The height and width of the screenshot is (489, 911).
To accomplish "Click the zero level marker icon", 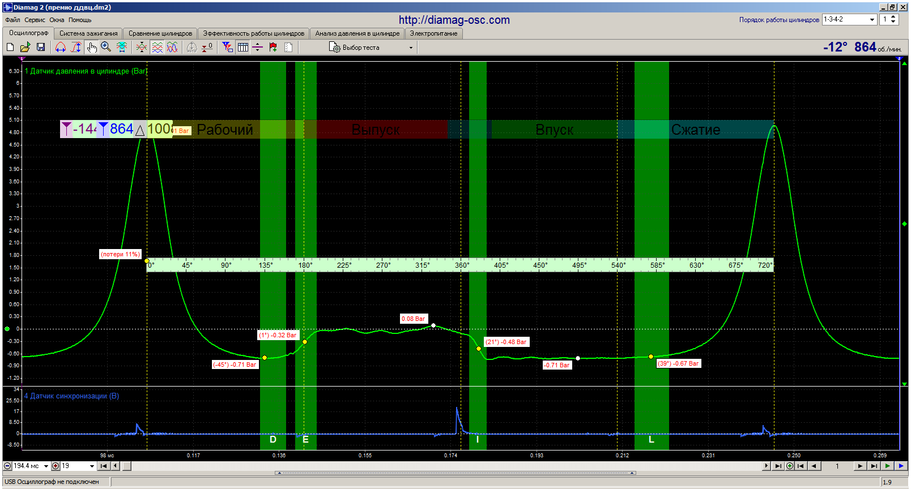I will point(207,48).
